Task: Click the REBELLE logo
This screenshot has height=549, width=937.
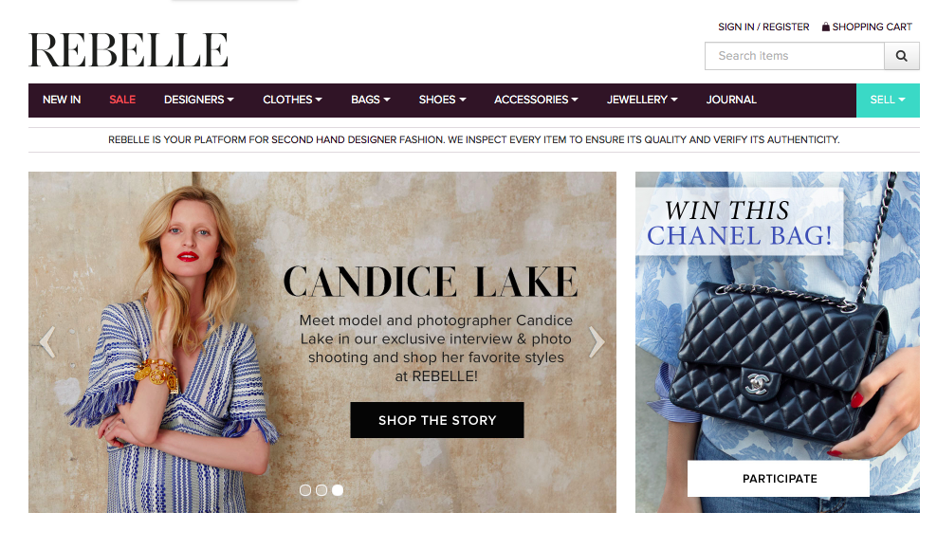Action: [x=128, y=50]
